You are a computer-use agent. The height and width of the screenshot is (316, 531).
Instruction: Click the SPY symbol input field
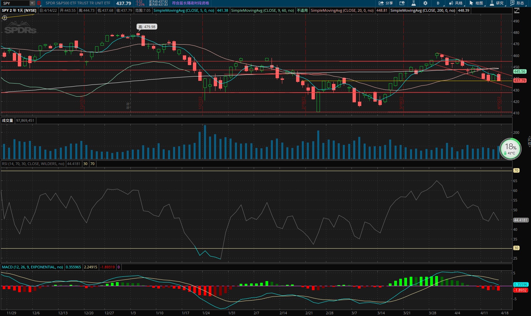point(15,3)
